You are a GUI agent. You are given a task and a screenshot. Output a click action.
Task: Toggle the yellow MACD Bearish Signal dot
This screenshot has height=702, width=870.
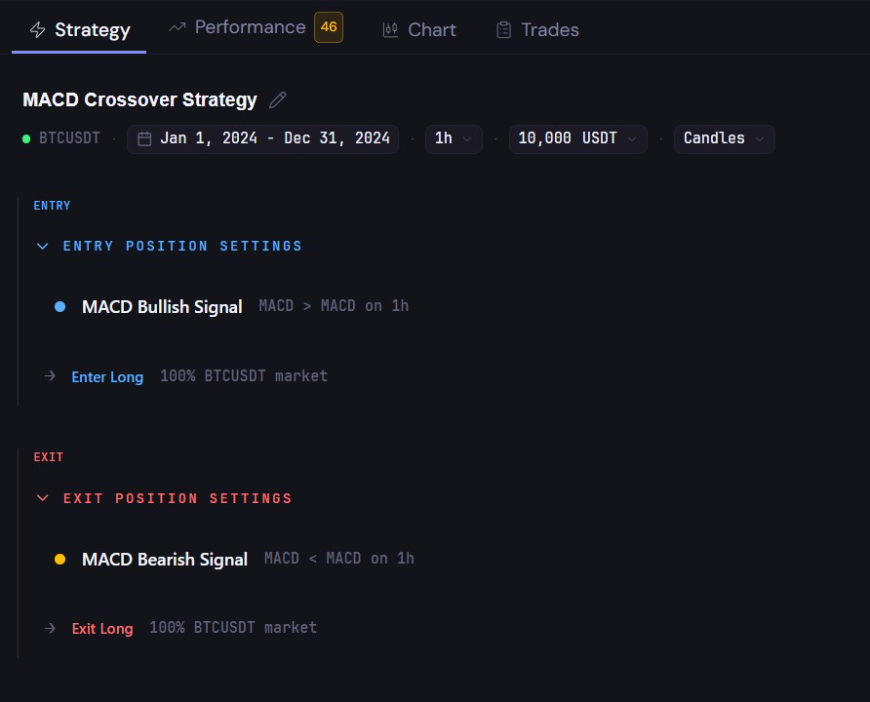[59, 559]
